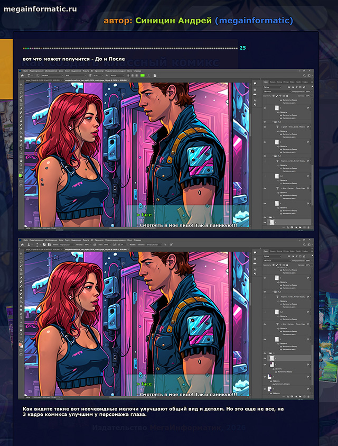Click the Home icon in top Photoshop options bar
The image size is (338, 446).
pyautogui.click(x=22, y=76)
